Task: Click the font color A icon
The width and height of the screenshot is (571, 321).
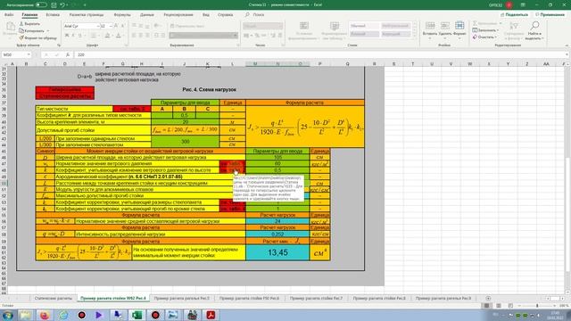Action: (x=118, y=36)
